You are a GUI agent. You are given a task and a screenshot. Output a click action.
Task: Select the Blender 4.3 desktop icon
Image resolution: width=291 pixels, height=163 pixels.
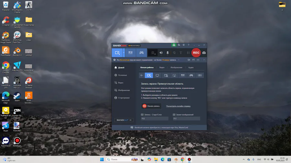pyautogui.click(x=17, y=52)
